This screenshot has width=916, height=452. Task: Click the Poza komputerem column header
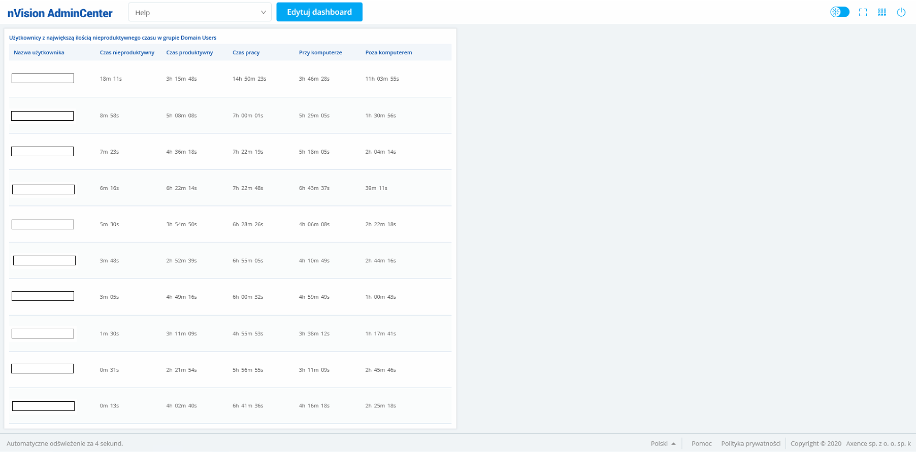388,53
